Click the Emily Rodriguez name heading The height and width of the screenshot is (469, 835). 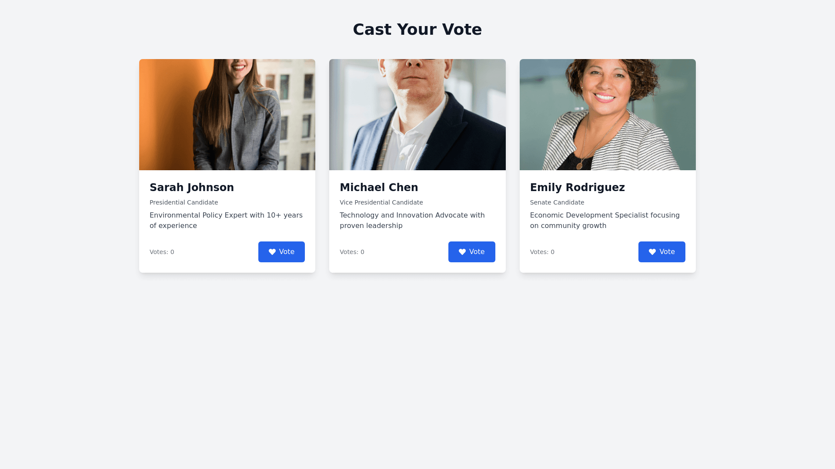tap(577, 188)
